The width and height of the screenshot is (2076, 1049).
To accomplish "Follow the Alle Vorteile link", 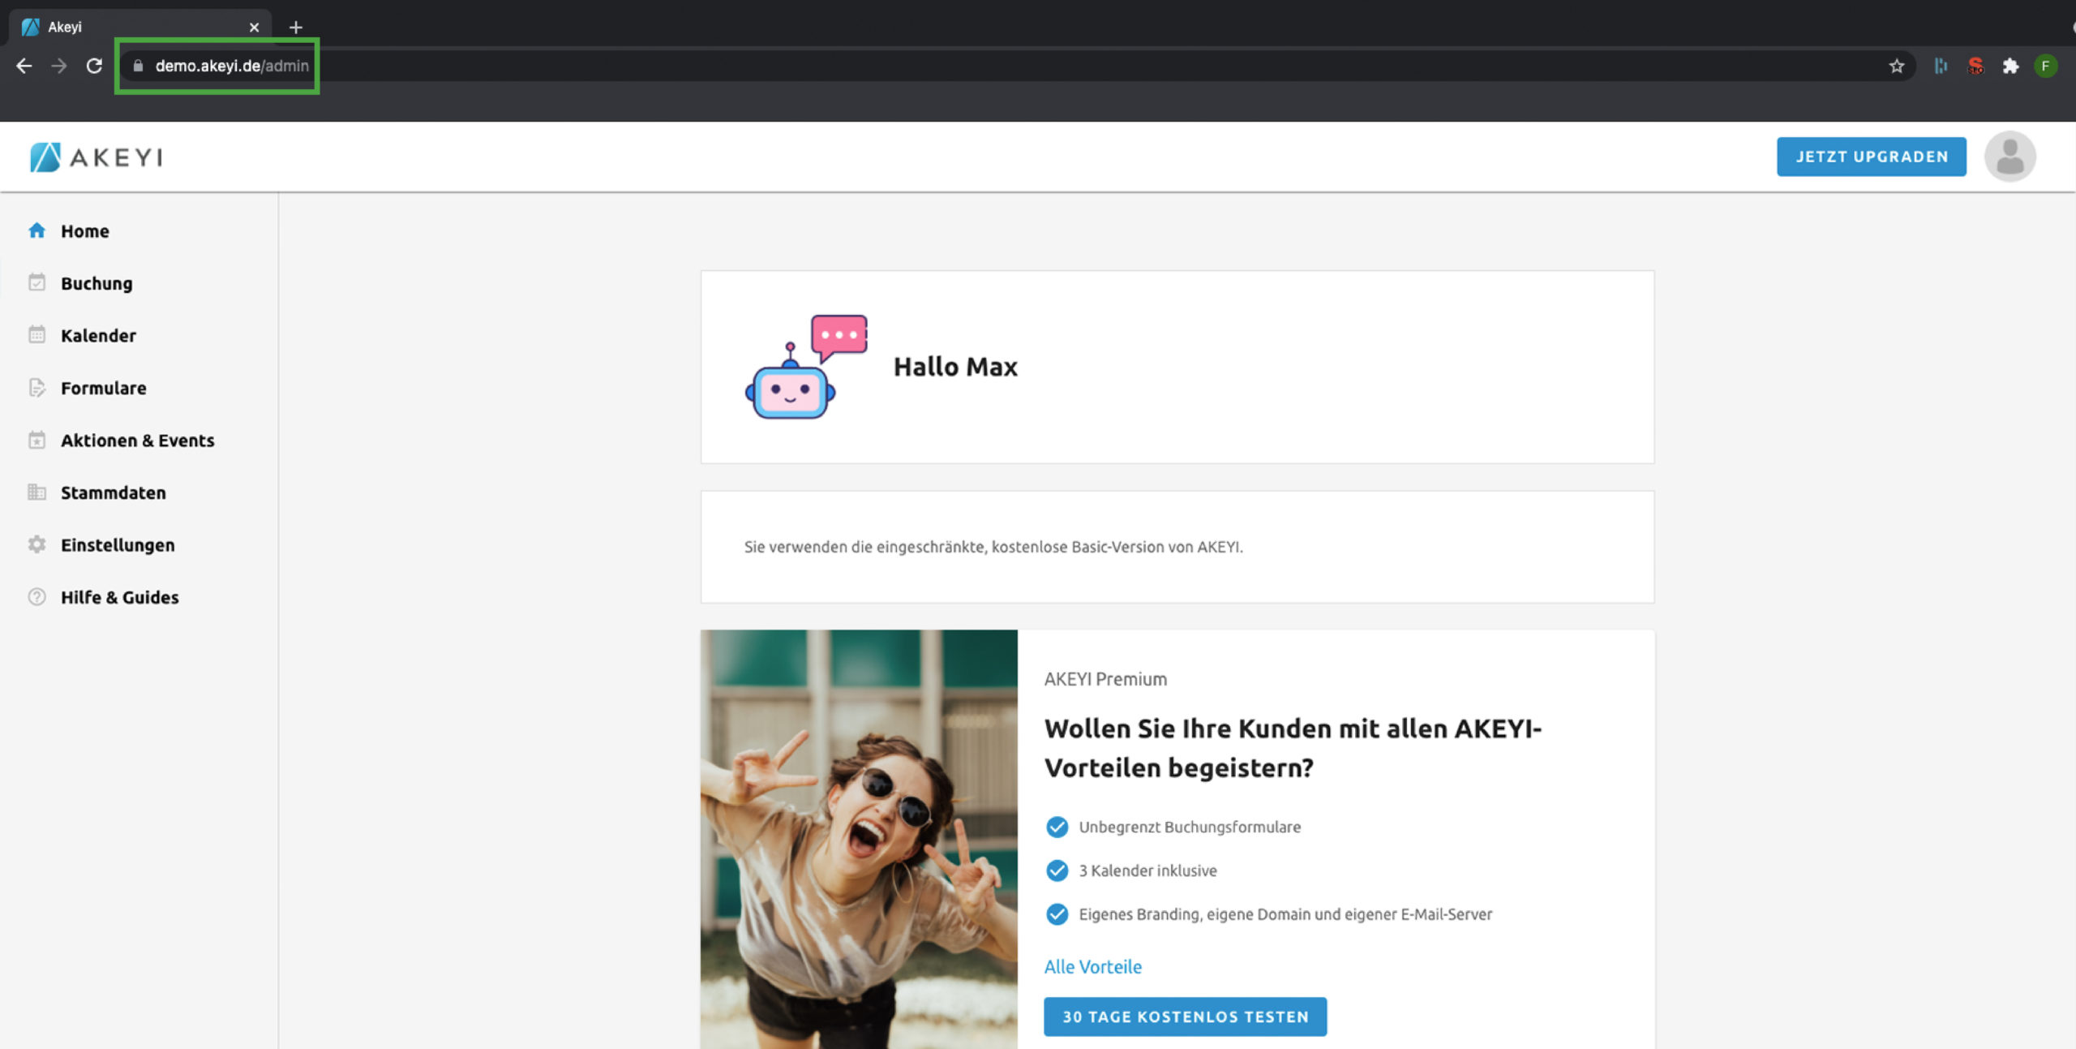I will click(1092, 967).
